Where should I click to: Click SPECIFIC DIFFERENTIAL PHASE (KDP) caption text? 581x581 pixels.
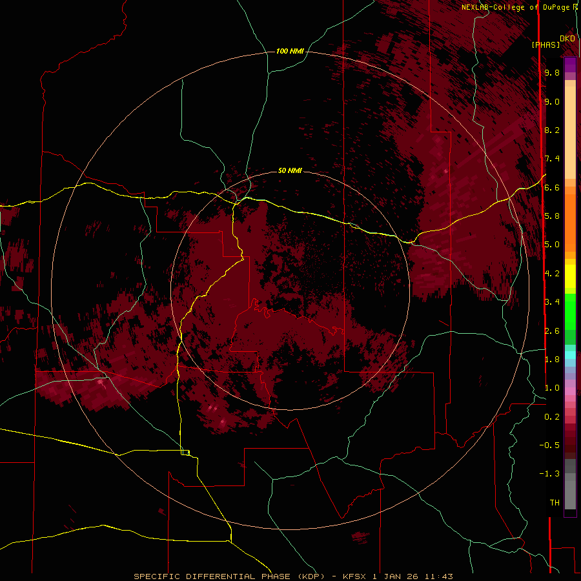point(229,576)
